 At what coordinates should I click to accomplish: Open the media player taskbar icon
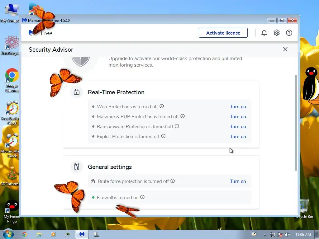click(x=53, y=234)
